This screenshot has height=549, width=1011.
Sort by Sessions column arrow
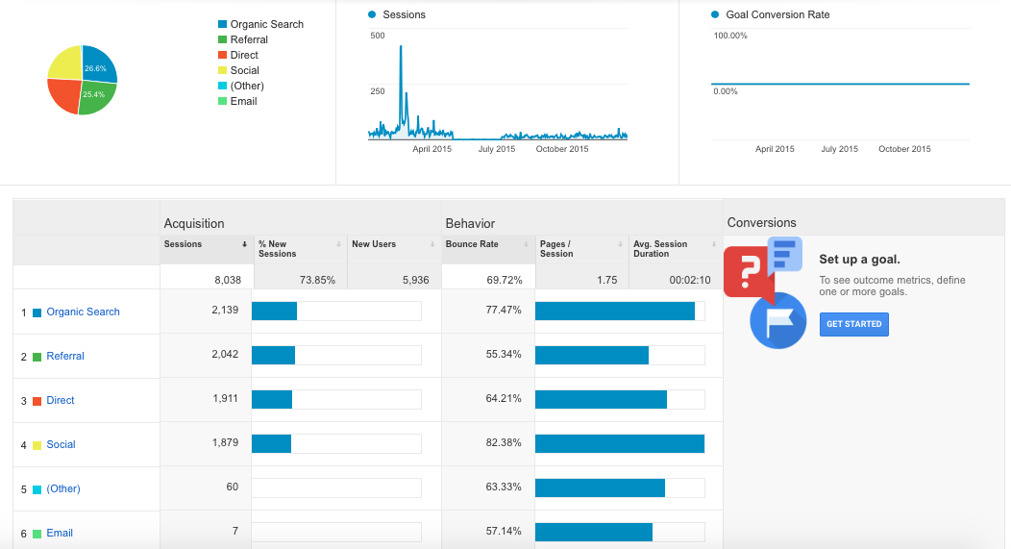(244, 244)
